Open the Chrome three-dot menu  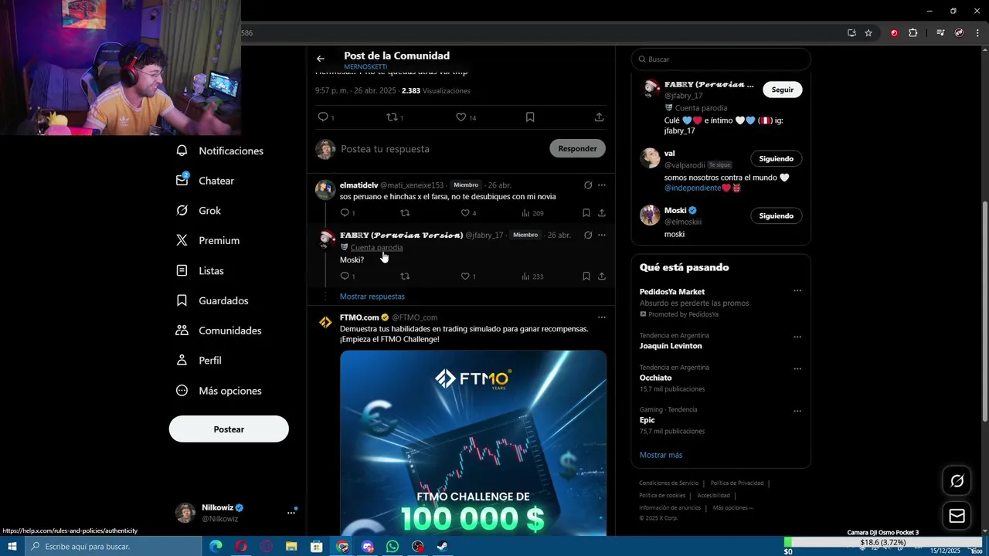(978, 33)
